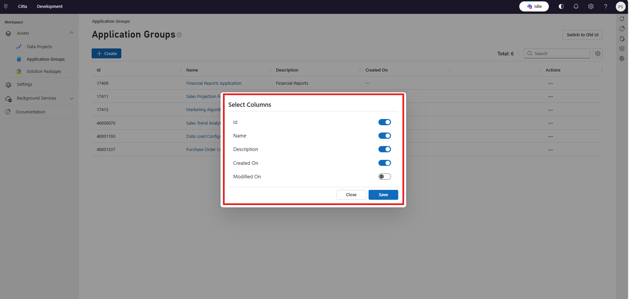This screenshot has height=299, width=629.
Task: Click the column settings gear beside Search
Action: [x=598, y=53]
